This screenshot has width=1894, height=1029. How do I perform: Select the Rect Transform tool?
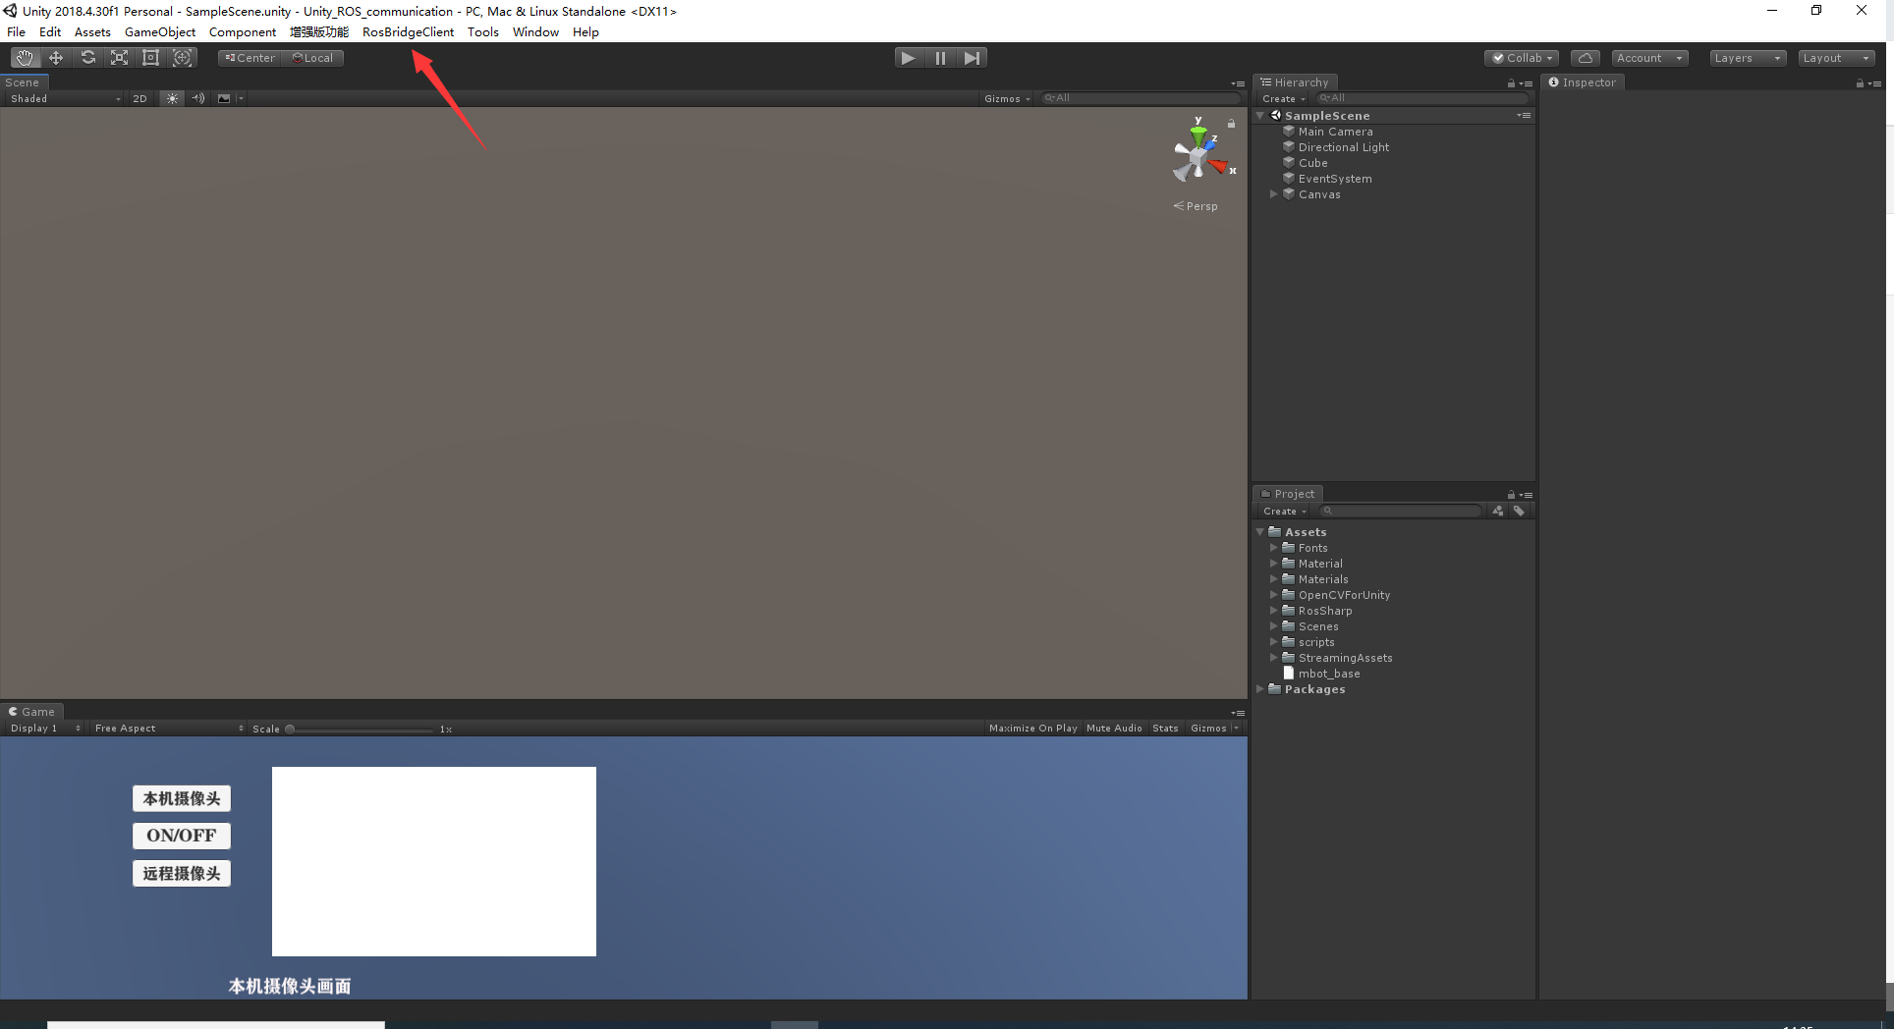point(150,57)
